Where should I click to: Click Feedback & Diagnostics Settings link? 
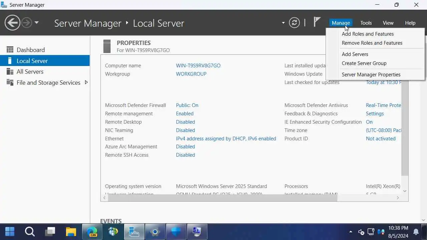375,114
